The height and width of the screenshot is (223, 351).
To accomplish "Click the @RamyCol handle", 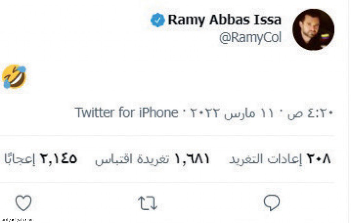I will pyautogui.click(x=250, y=38).
